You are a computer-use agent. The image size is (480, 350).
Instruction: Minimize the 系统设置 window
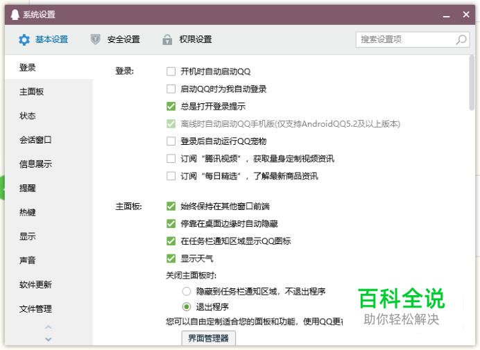pos(446,15)
